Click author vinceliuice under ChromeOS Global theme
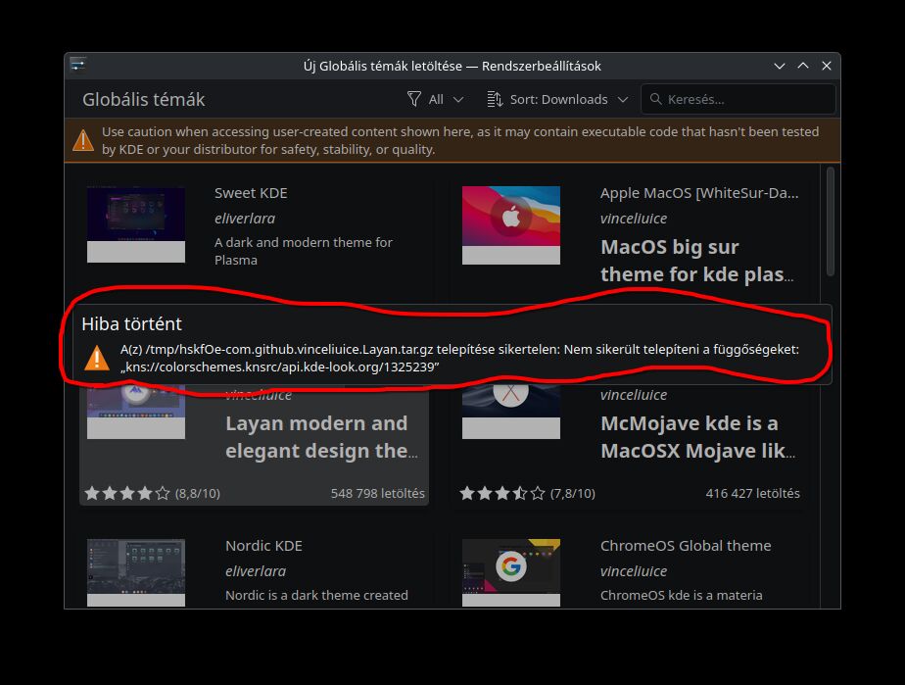Screen dimensions: 905x685 (x=634, y=571)
